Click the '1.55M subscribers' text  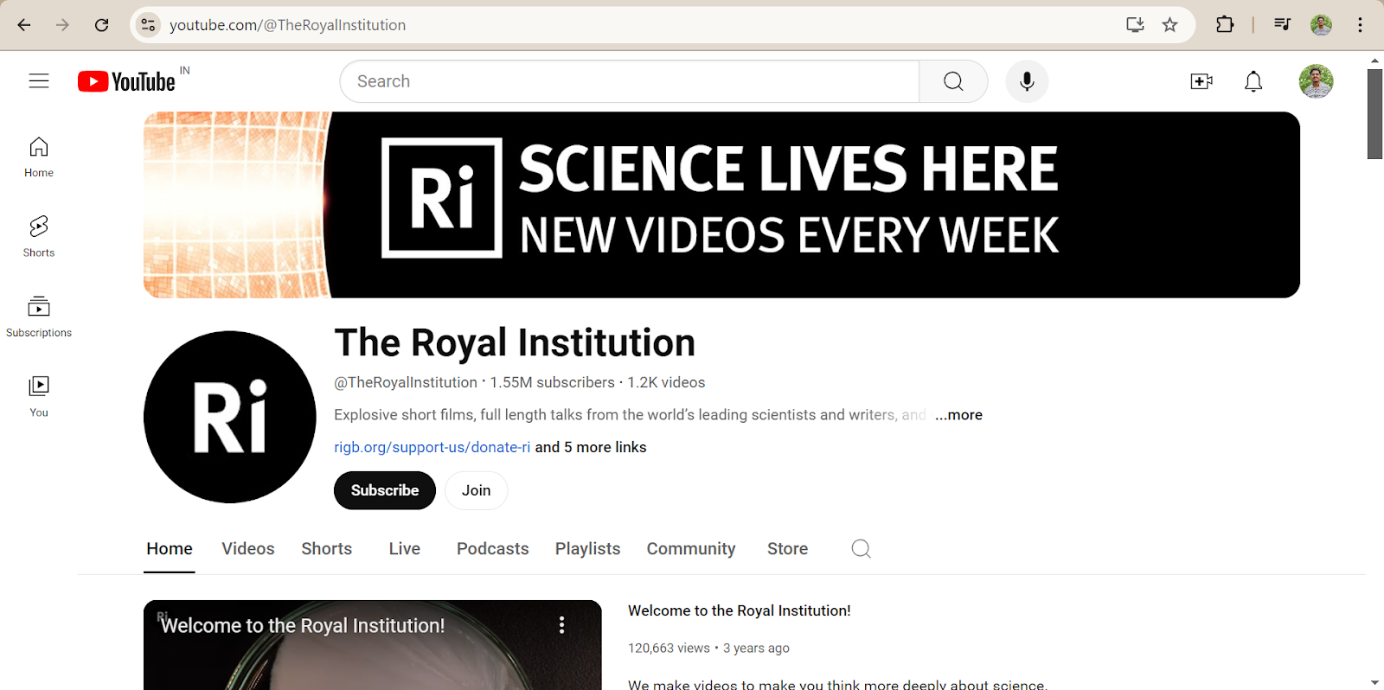553,382
